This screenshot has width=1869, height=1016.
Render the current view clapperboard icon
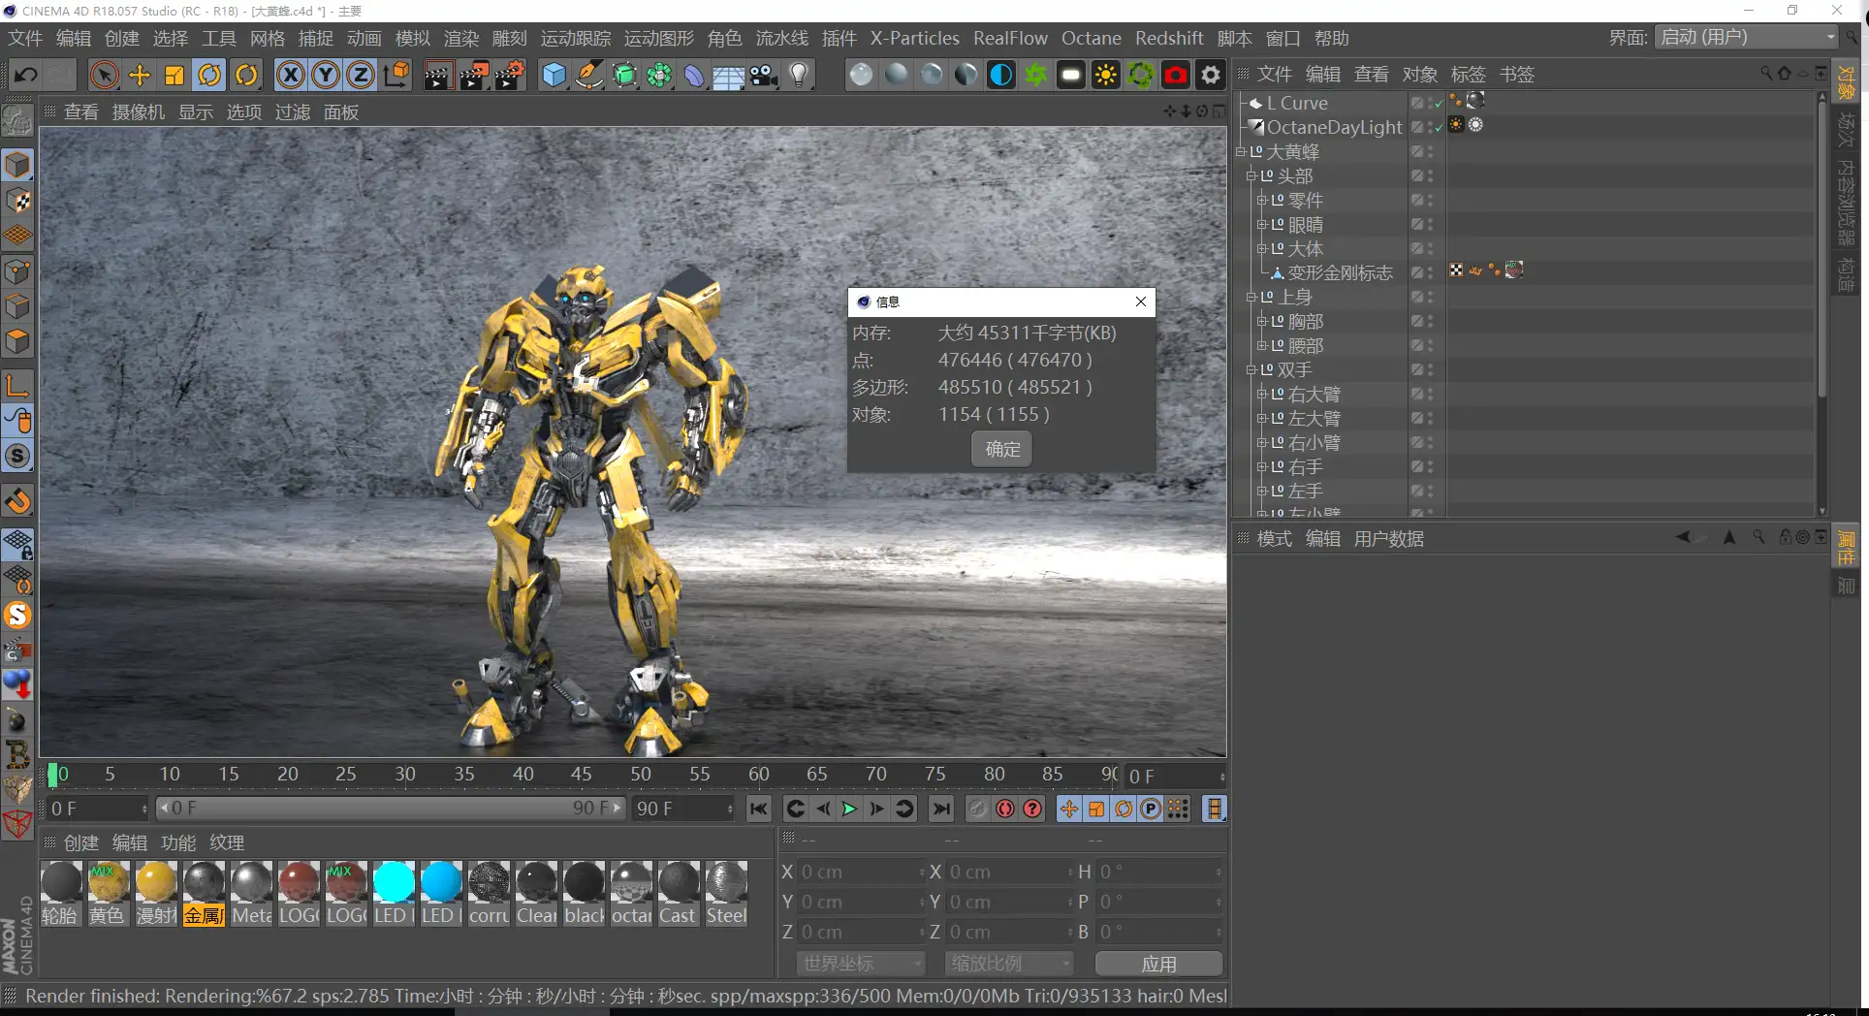click(x=437, y=75)
